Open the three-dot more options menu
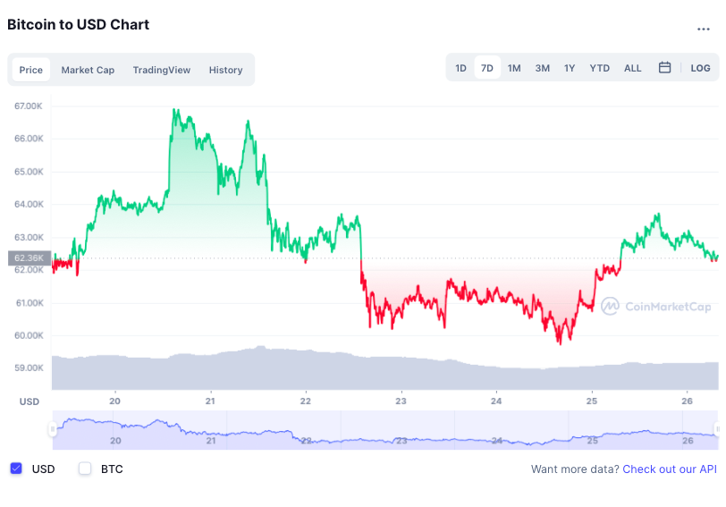The height and width of the screenshot is (507, 726). (x=703, y=30)
